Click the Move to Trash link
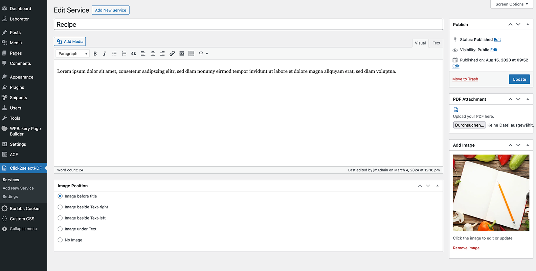 (465, 79)
